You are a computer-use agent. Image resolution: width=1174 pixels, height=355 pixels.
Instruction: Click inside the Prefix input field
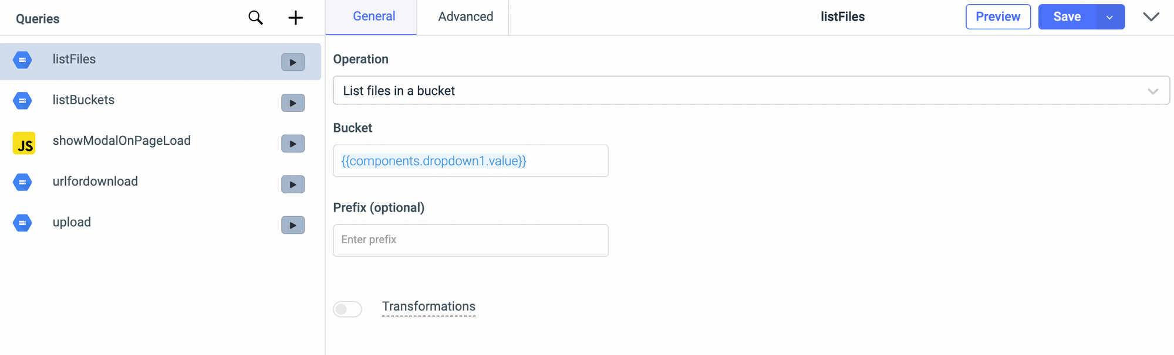point(470,240)
